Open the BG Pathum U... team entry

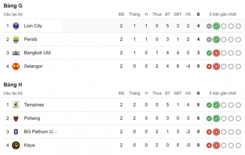coord(40,132)
